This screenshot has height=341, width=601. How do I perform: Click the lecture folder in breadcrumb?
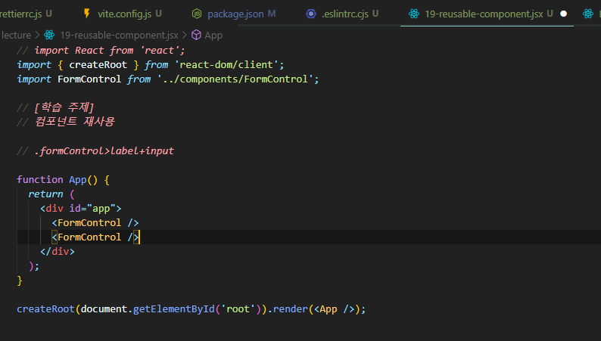[x=16, y=36]
